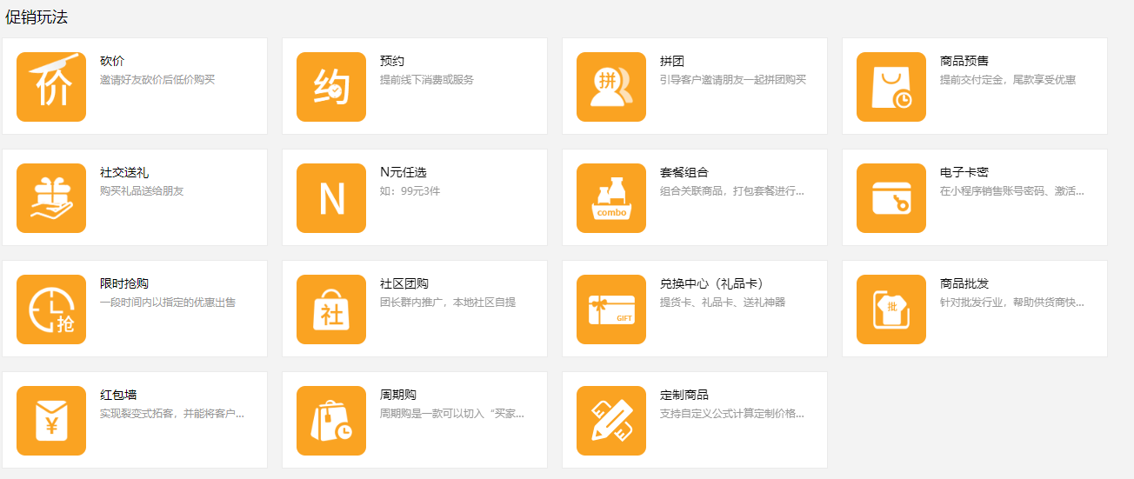Click the 促销玩法 section heading
Viewport: 1134px width, 479px height.
(37, 17)
